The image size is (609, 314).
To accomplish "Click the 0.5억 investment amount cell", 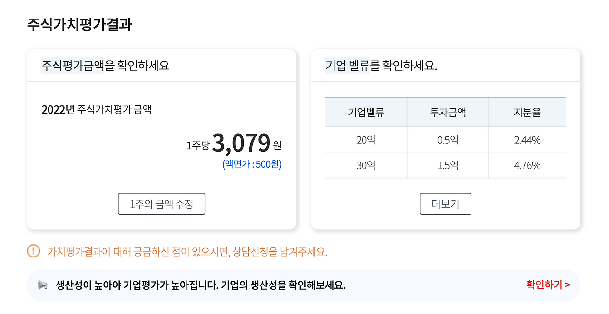I will pos(447,139).
